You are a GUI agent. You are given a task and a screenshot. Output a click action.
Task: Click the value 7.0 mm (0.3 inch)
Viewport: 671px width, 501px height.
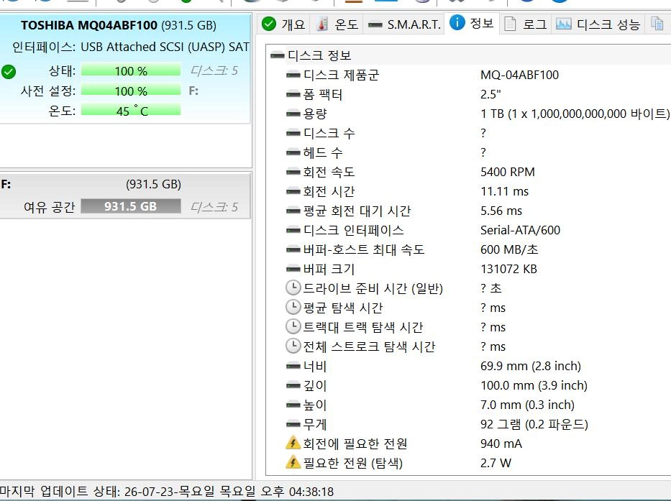pos(528,405)
